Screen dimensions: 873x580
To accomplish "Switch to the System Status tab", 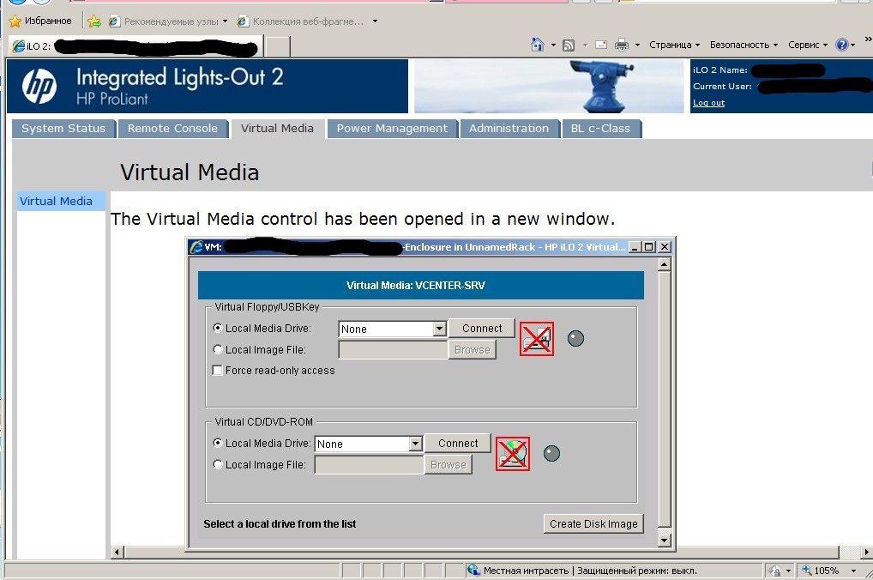I will 63,129.
